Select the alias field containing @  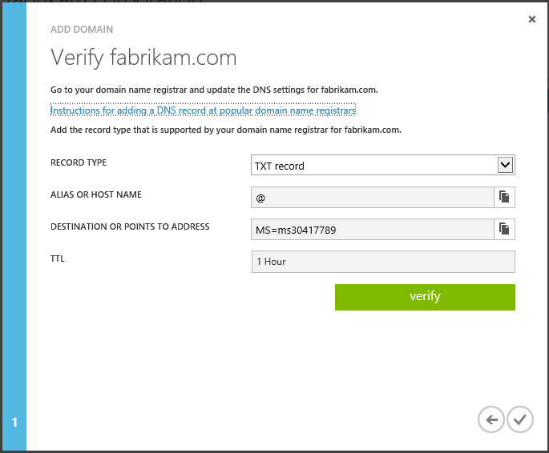point(372,197)
